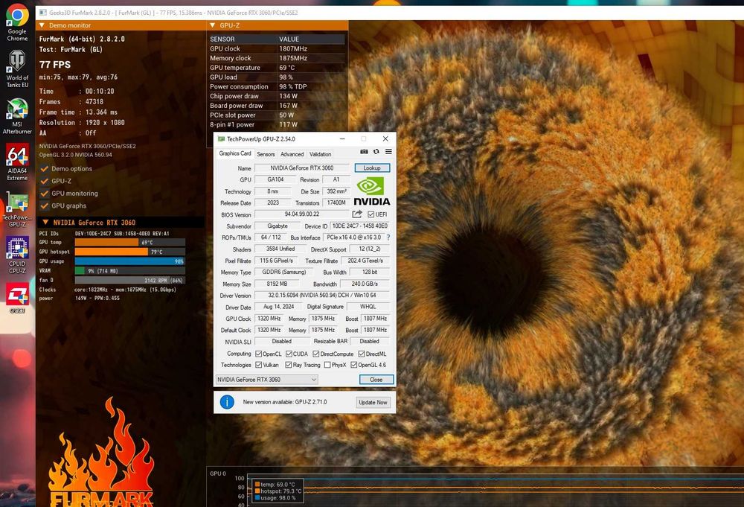Toggle the GPU monitoring checkmark
The height and width of the screenshot is (507, 744).
45,194
